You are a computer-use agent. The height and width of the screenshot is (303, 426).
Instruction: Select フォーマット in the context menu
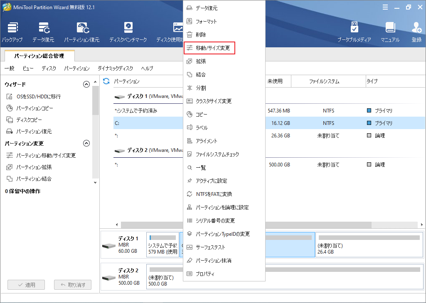[224, 22]
